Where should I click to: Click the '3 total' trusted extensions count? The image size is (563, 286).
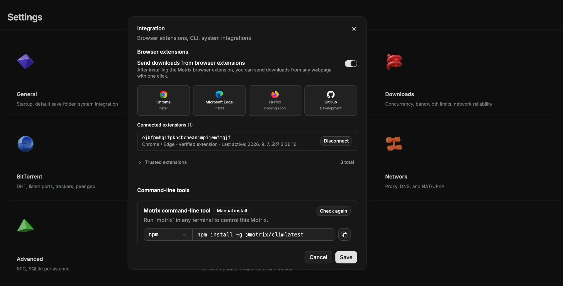point(347,162)
